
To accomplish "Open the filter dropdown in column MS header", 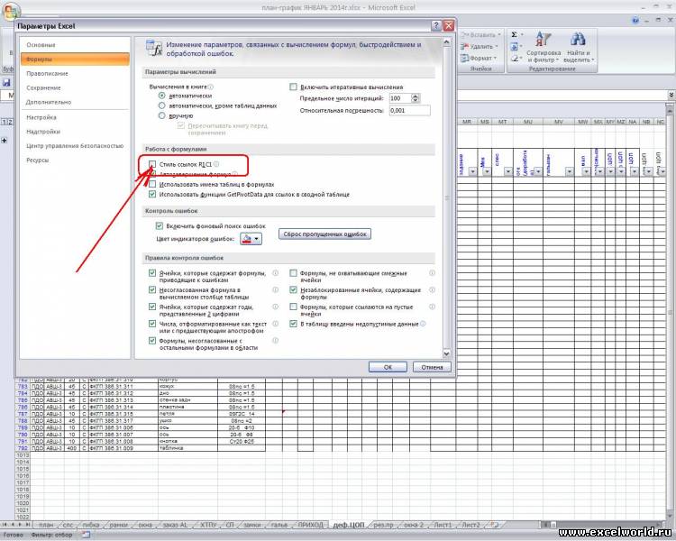I will click(x=487, y=171).
